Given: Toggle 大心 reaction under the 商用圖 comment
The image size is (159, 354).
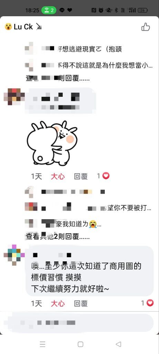Looking at the screenshot, I should (58, 304).
